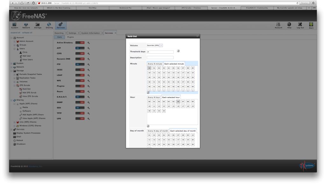
Task: Click the Rsync settings wrench icon
Action: (89, 92)
